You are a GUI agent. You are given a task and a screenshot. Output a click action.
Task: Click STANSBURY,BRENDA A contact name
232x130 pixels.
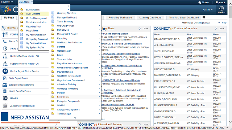[x=167, y=39]
